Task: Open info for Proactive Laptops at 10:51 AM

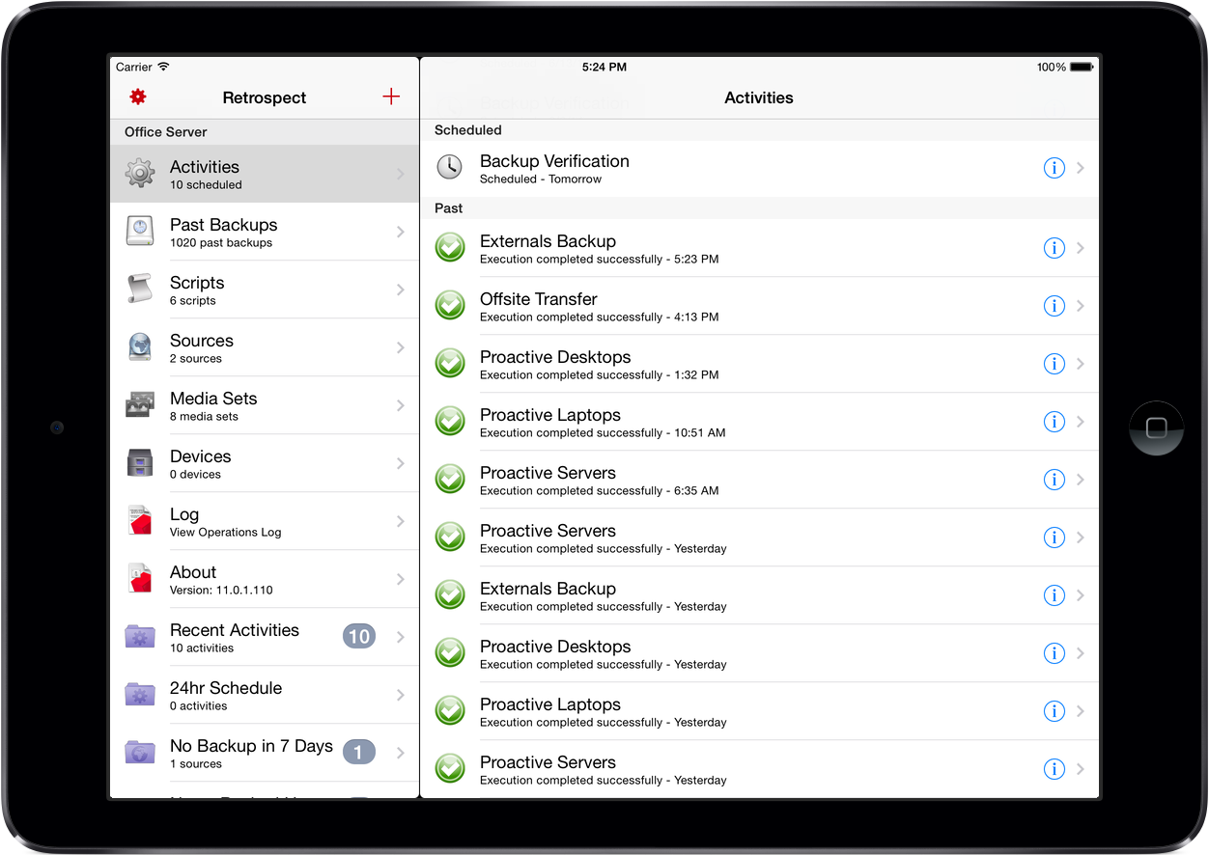Action: tap(1054, 422)
